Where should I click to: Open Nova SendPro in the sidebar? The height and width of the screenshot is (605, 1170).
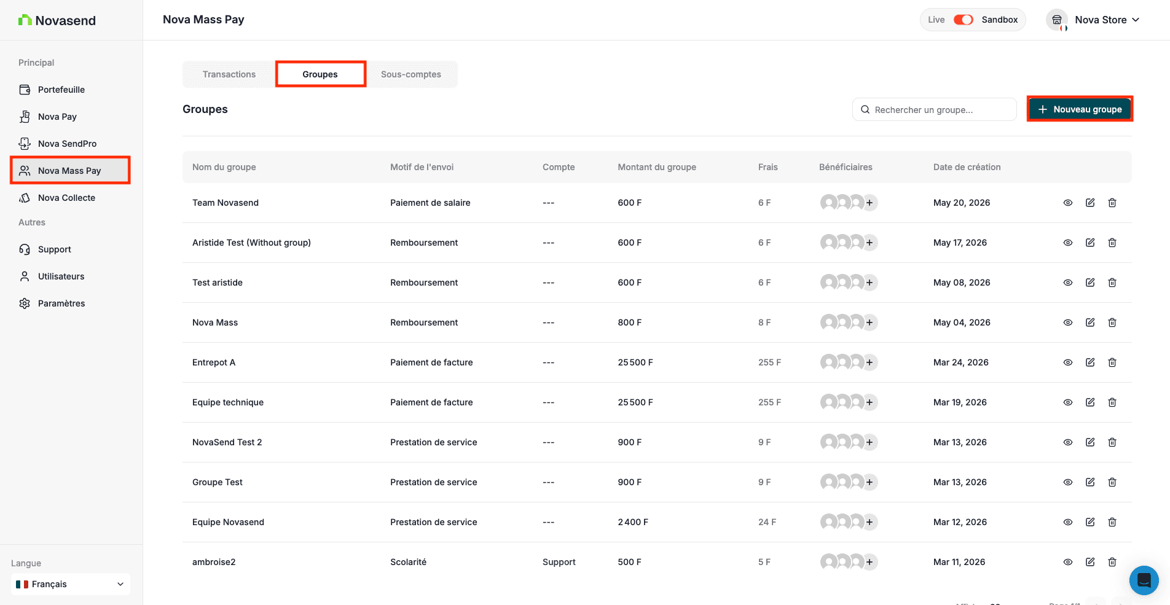click(71, 144)
